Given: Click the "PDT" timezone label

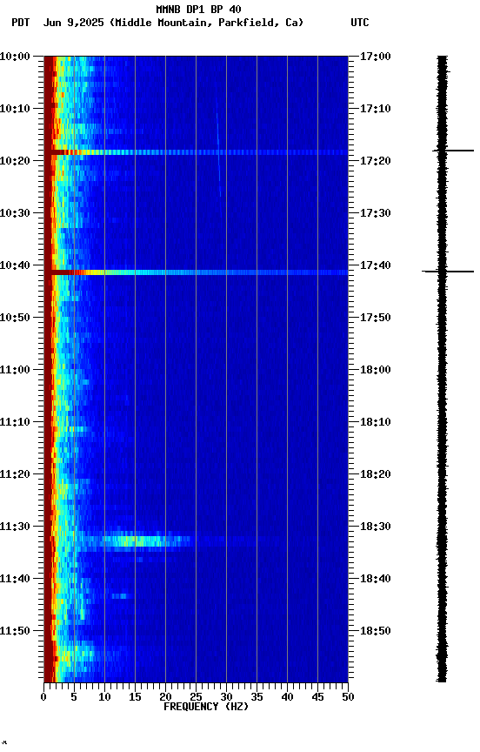Looking at the screenshot, I should click(21, 23).
